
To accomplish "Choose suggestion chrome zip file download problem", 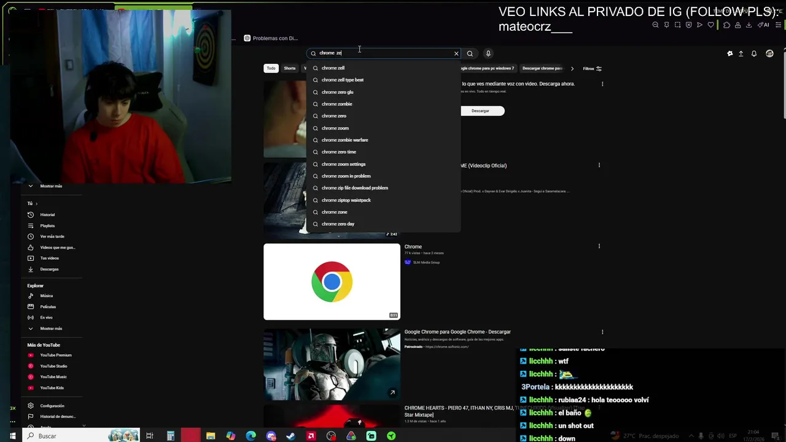I will pos(383,188).
